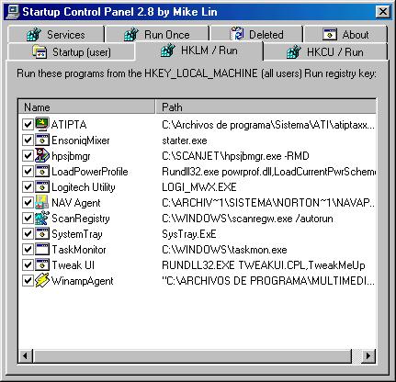Click the LoadPowerProfile row icon
The image size is (396, 382).
pyautogui.click(x=42, y=171)
